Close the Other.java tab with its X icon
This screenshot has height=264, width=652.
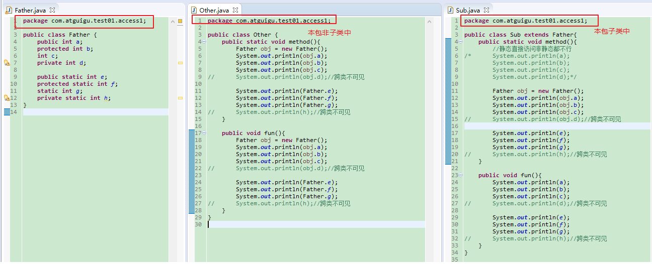(x=235, y=10)
